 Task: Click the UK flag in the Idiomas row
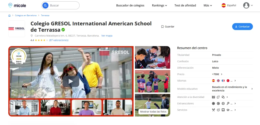pyautogui.click(x=218, y=81)
